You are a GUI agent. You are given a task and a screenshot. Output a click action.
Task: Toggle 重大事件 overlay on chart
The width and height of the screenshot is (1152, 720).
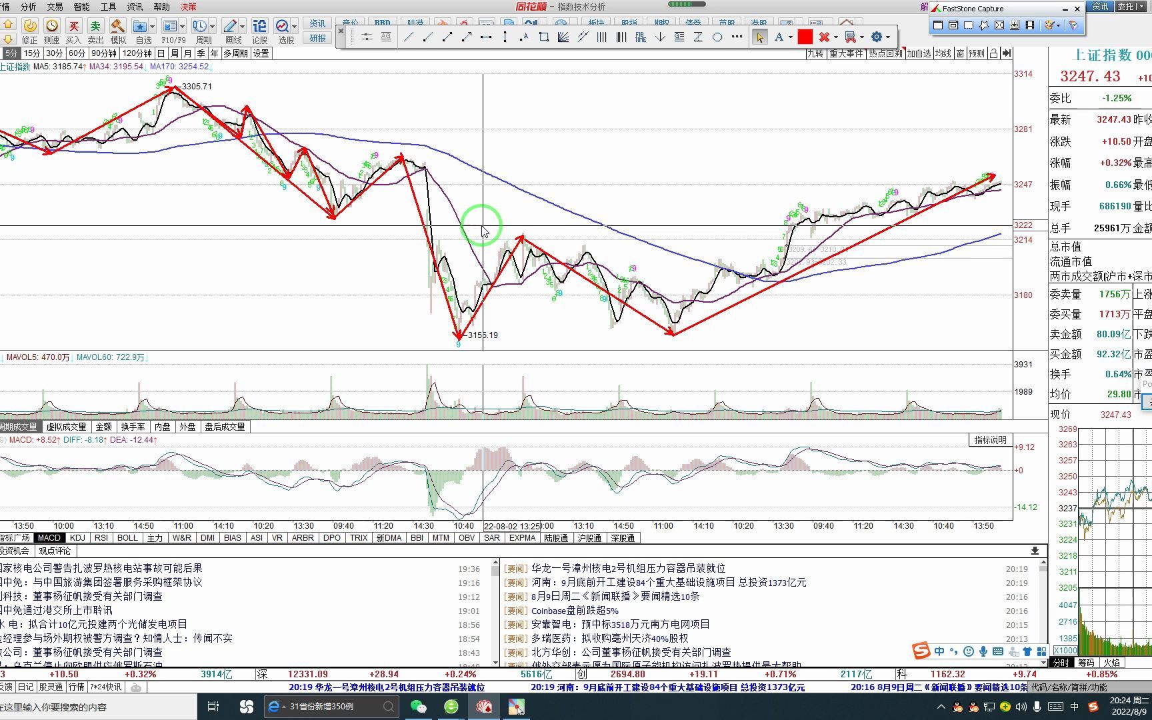tap(846, 53)
